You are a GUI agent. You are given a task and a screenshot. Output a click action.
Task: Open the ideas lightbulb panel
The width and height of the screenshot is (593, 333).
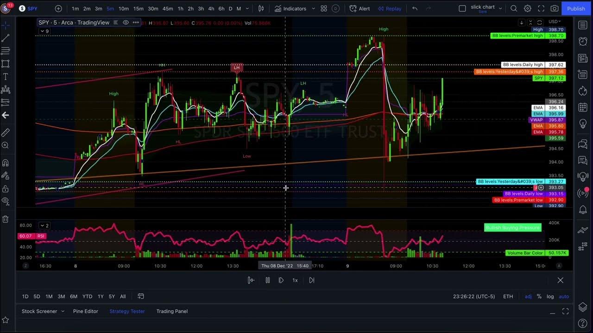click(583, 124)
